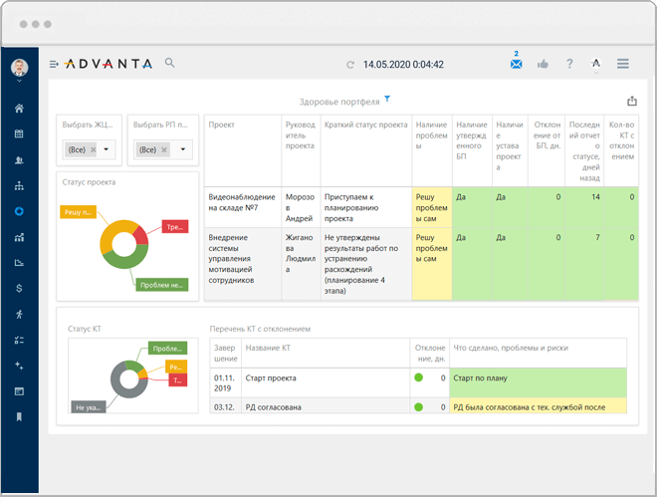Click the refresh icon beside date
This screenshot has width=657, height=497.
click(x=350, y=65)
